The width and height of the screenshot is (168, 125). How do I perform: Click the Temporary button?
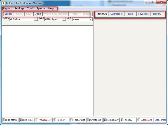(111, 120)
